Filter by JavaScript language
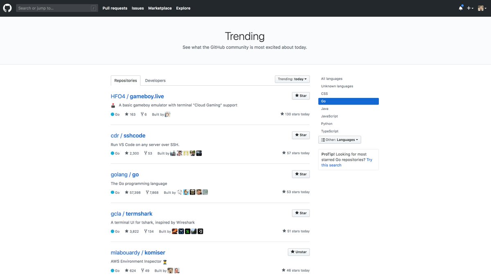The width and height of the screenshot is (491, 277). (329, 116)
